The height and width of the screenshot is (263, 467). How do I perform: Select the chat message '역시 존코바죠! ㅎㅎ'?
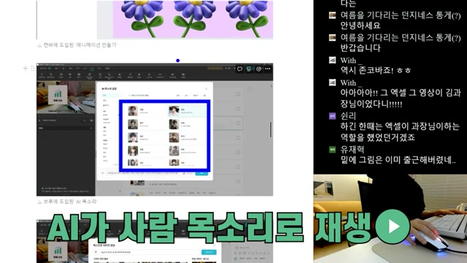pyautogui.click(x=376, y=71)
